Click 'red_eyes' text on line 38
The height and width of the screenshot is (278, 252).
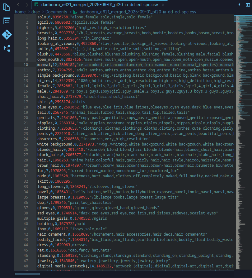(x=46, y=213)
